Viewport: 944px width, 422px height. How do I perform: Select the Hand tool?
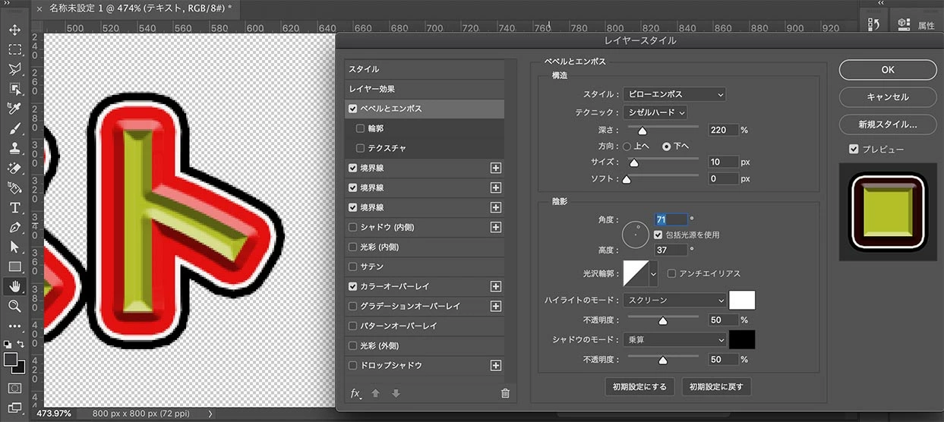[14, 286]
